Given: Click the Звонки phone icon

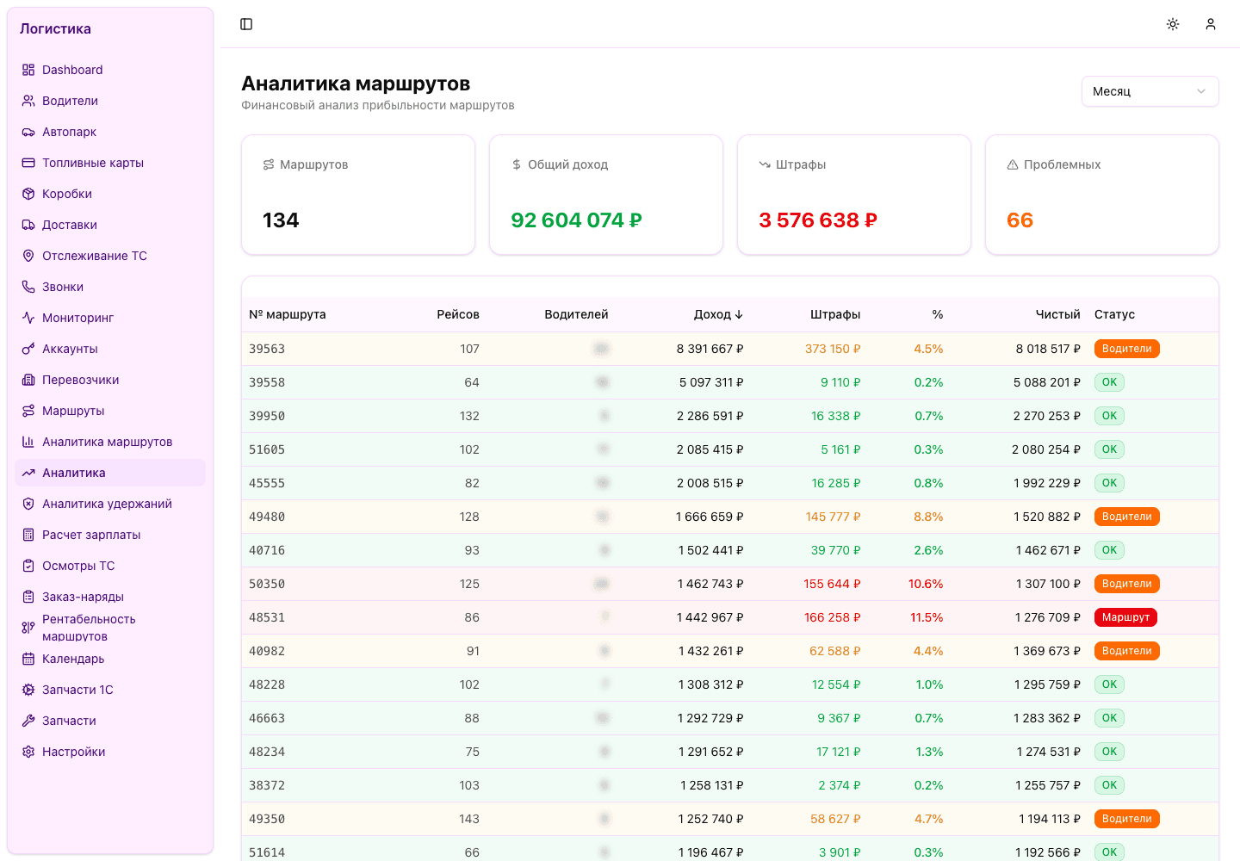Looking at the screenshot, I should click(x=28, y=287).
